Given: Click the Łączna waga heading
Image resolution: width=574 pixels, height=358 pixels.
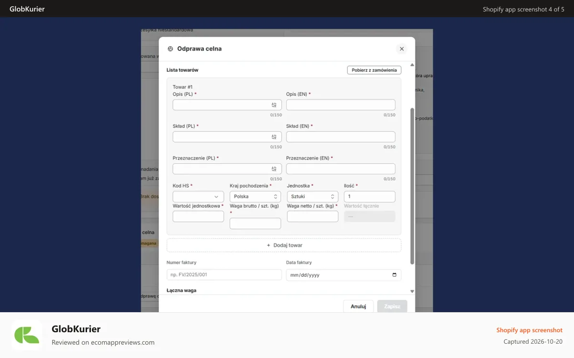Looking at the screenshot, I should pyautogui.click(x=181, y=290).
